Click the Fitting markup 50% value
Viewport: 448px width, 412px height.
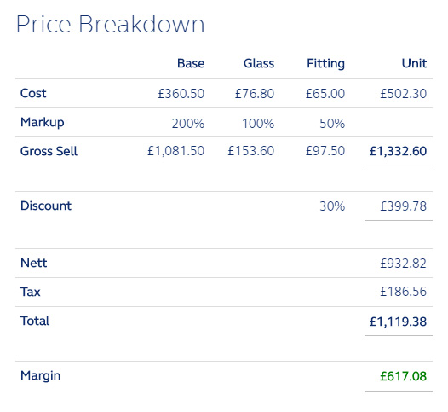(332, 124)
